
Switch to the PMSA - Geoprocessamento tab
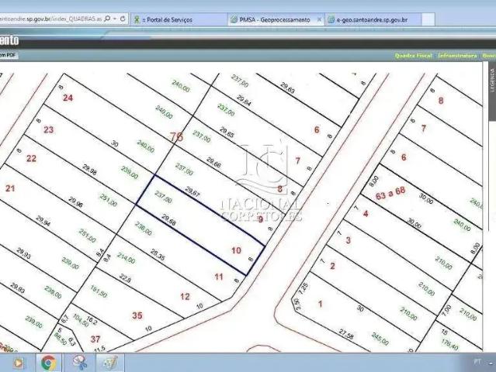(x=275, y=19)
